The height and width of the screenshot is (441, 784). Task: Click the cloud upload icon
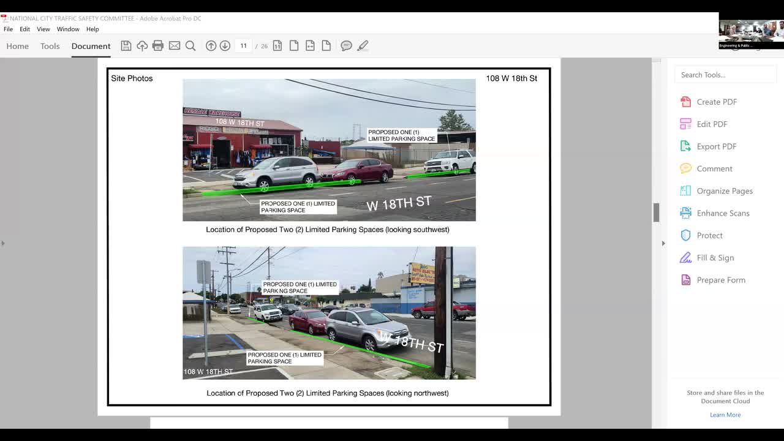click(142, 46)
